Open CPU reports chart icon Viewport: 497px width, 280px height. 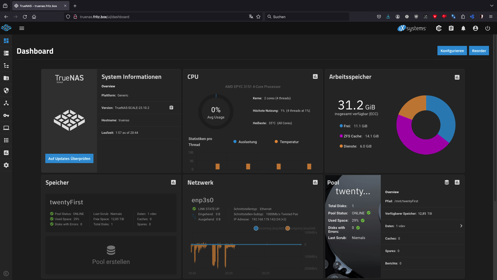pyautogui.click(x=315, y=76)
